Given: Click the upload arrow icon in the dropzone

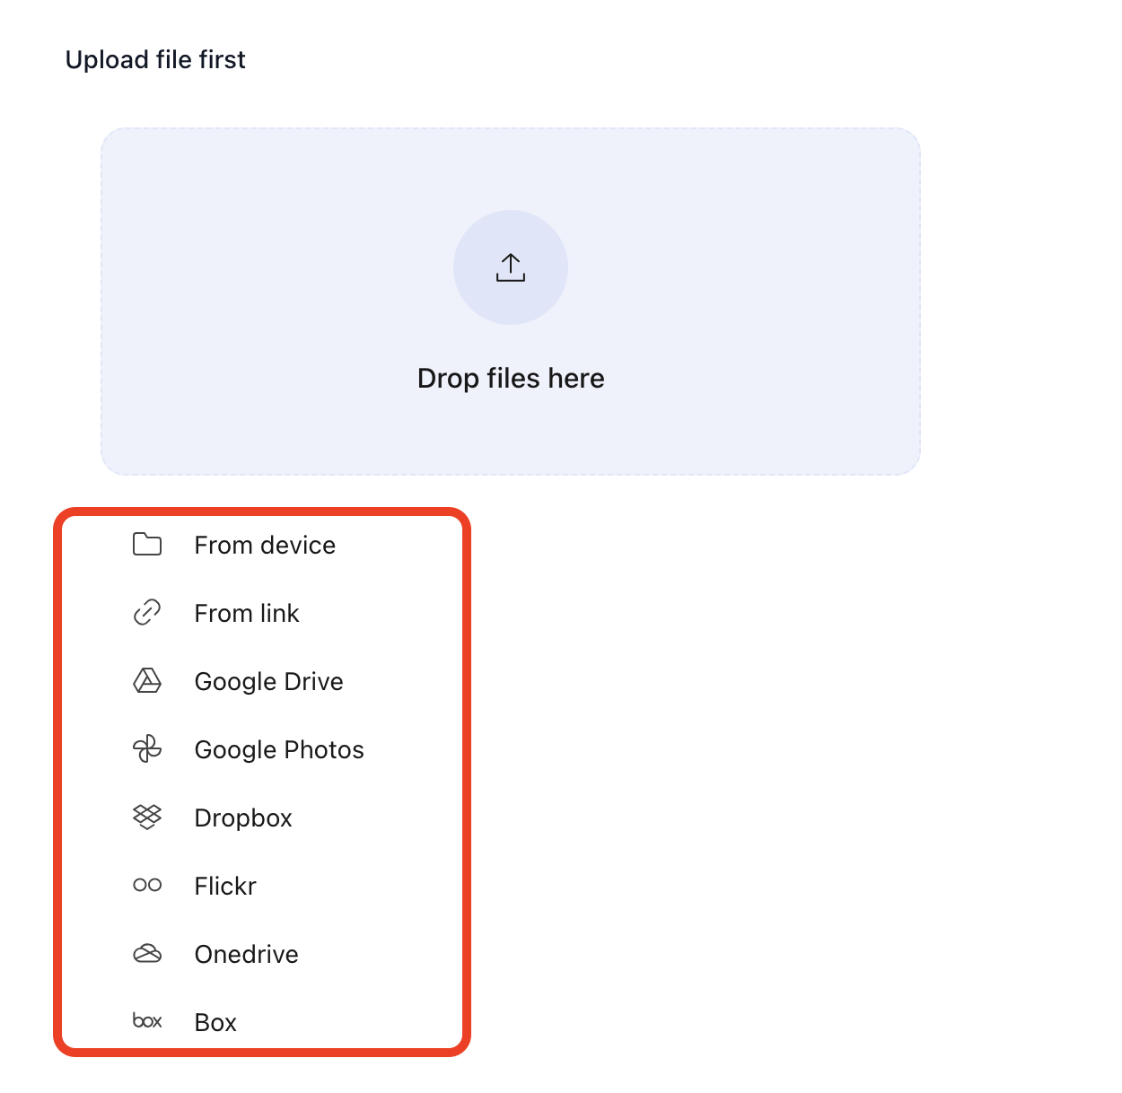Looking at the screenshot, I should click(x=511, y=267).
